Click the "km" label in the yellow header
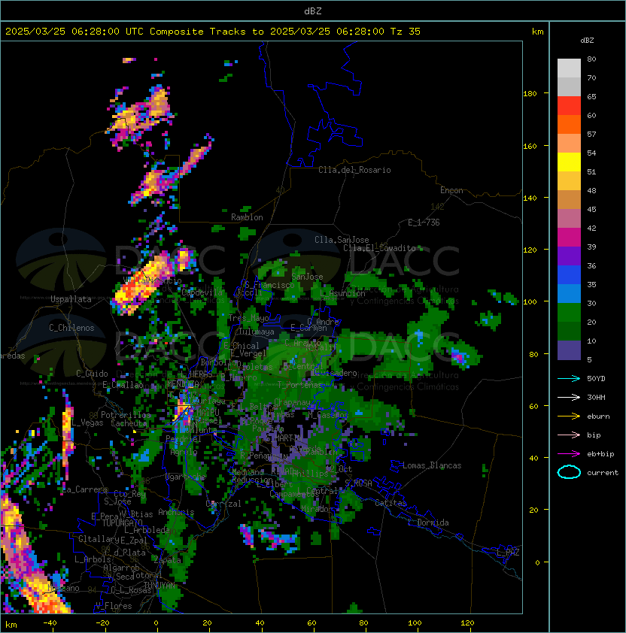 point(537,32)
